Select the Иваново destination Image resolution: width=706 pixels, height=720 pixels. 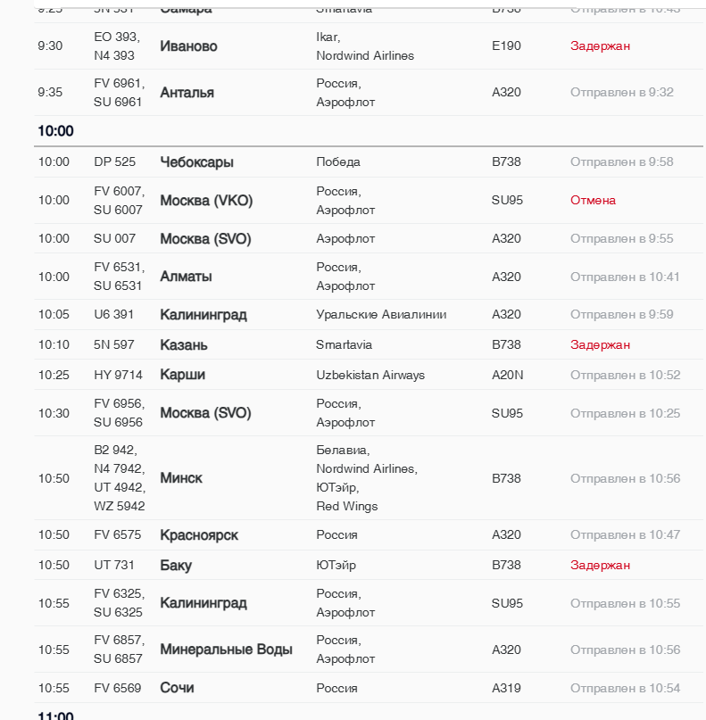pos(188,46)
